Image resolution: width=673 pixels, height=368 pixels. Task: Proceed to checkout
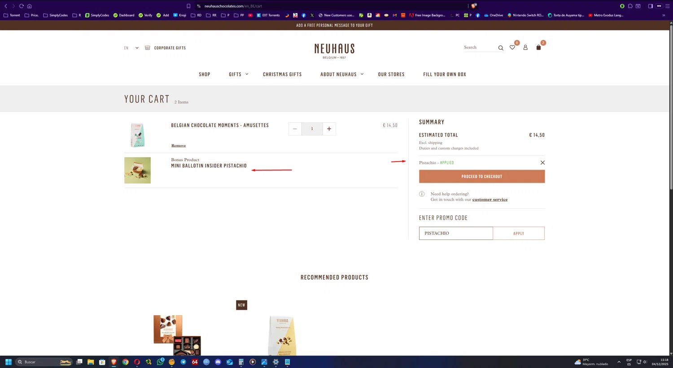482,176
